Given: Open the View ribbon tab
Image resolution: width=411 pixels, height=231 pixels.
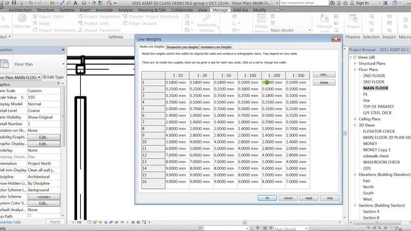Looking at the screenshot, I should point(202,10).
